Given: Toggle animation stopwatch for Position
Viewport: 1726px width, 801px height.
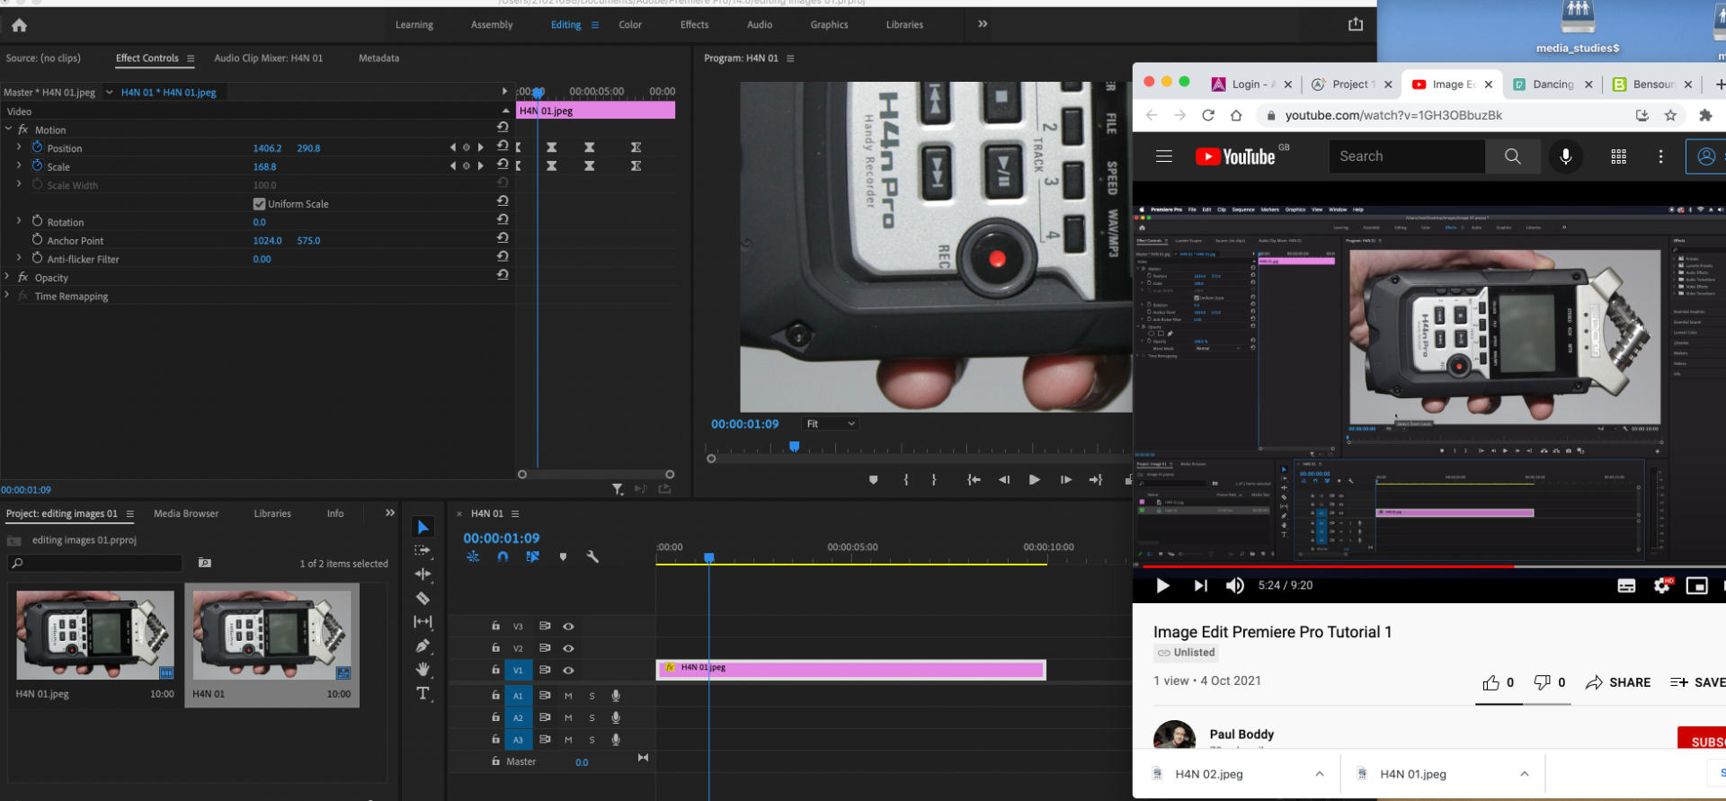Looking at the screenshot, I should (38, 147).
